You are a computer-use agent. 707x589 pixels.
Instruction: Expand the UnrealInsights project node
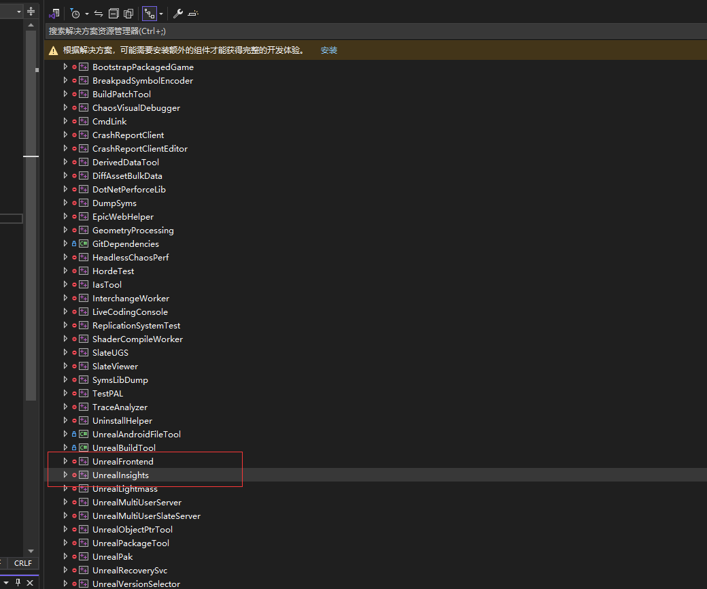pos(65,475)
